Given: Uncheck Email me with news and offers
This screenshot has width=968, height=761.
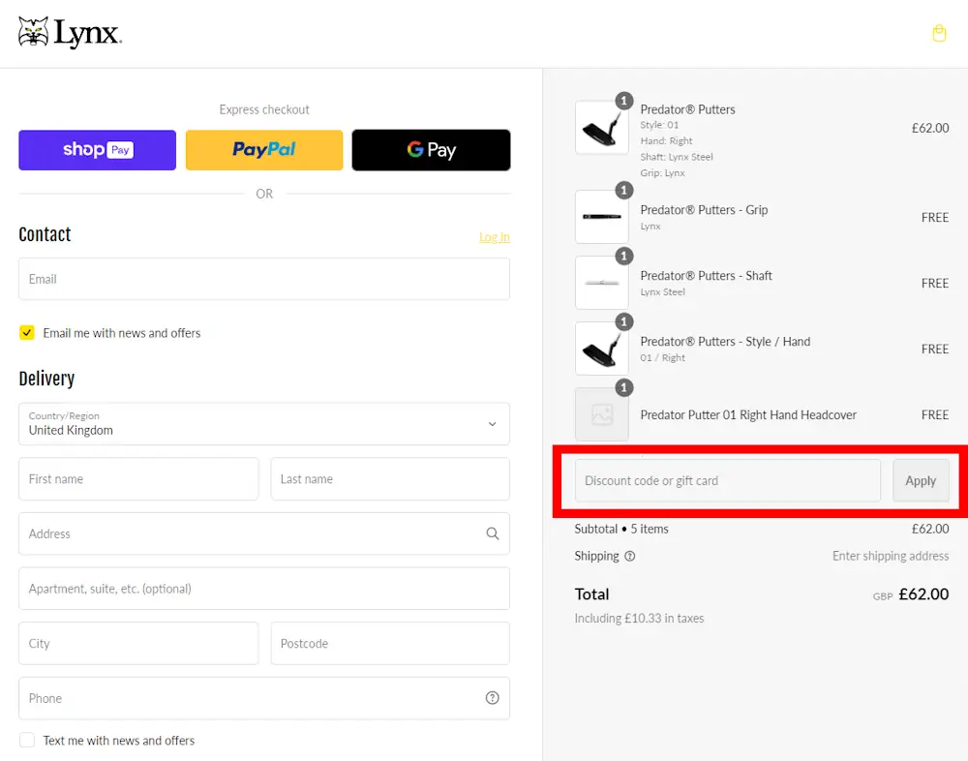Looking at the screenshot, I should pos(27,333).
